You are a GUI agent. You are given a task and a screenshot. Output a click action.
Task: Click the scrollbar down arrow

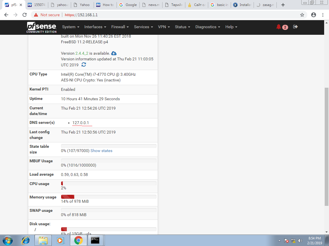[326, 232]
